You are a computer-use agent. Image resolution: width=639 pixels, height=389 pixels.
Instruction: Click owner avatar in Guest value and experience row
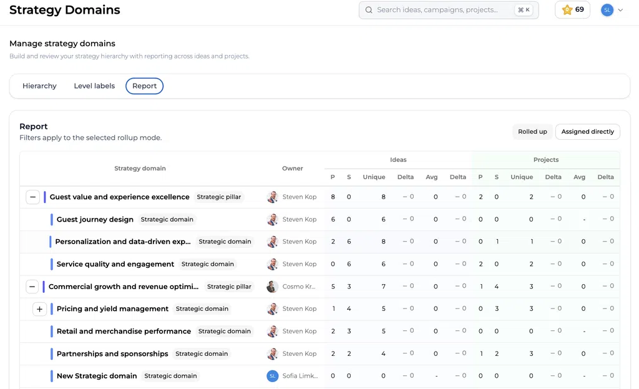pos(273,197)
